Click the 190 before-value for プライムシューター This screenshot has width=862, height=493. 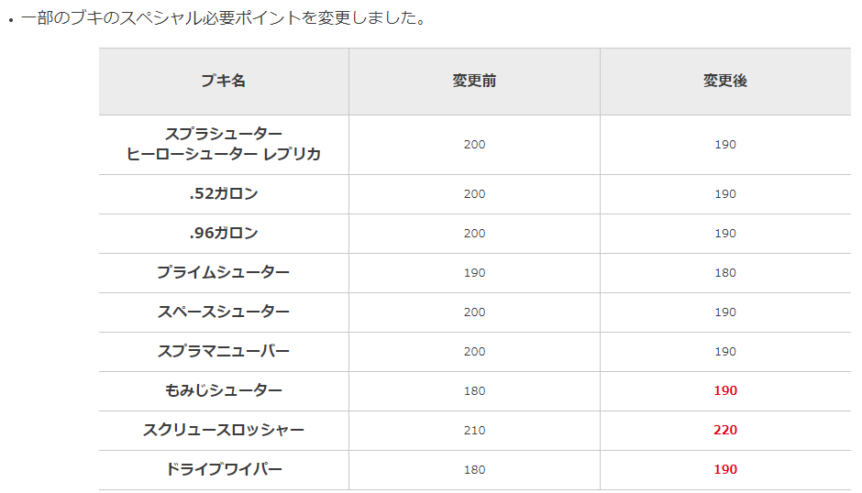(474, 272)
